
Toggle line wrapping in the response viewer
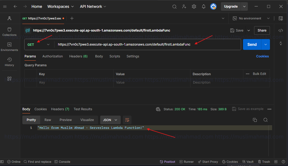pyautogui.click(x=127, y=120)
